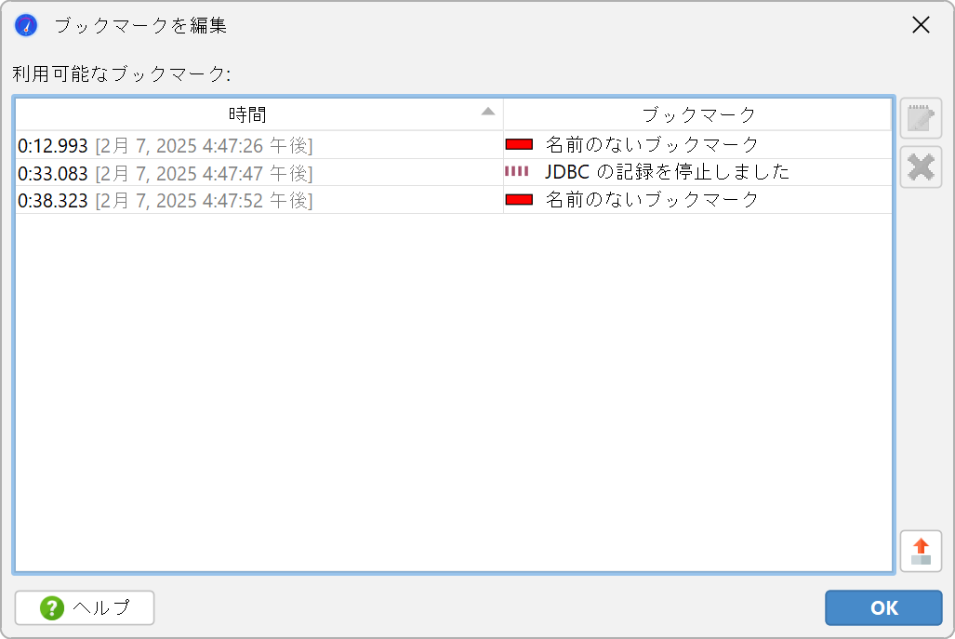Open help with the ヘルプ button
This screenshot has height=639, width=955.
pyautogui.click(x=85, y=608)
